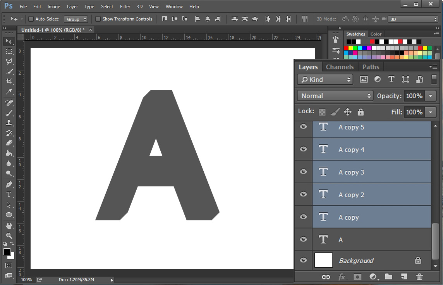Open the Window menu
This screenshot has height=285, width=443.
[174, 6]
